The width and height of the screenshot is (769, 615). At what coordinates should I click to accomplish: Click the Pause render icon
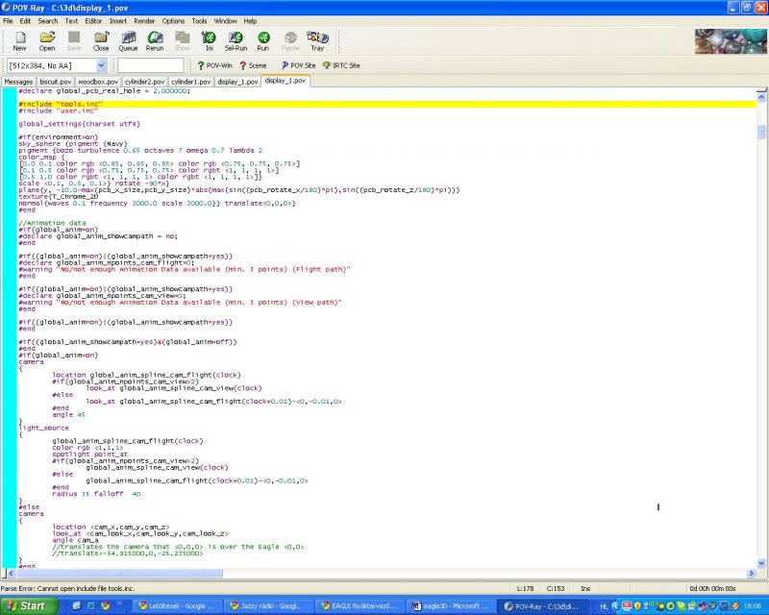pos(290,41)
